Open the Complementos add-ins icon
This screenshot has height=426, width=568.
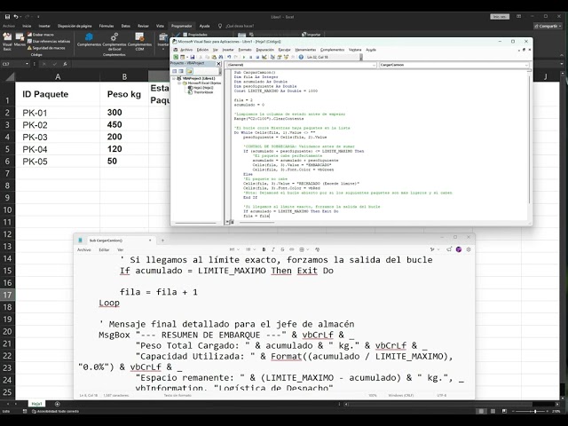coord(89,40)
